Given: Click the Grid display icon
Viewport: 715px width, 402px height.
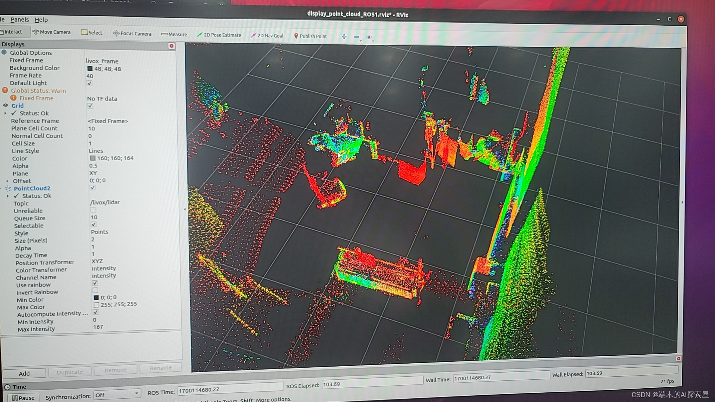Looking at the screenshot, I should pos(6,105).
